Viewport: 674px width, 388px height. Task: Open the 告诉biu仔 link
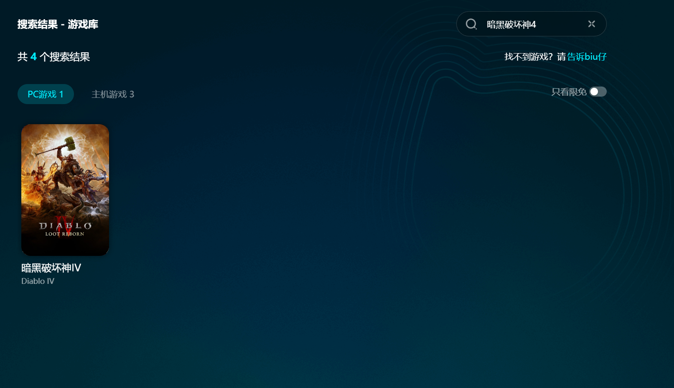(587, 56)
